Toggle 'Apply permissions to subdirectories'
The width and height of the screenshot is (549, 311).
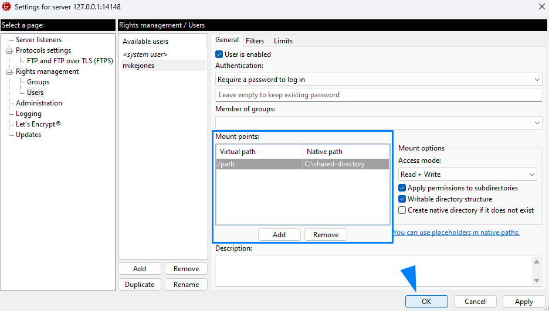click(402, 188)
